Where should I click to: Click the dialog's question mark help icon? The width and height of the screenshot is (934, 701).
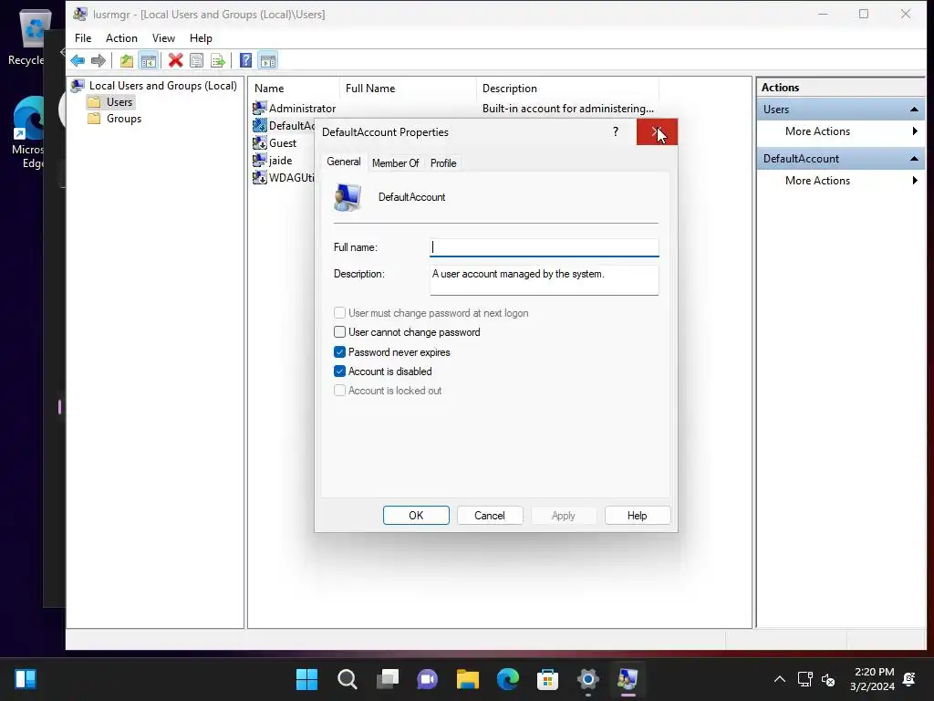[616, 131]
